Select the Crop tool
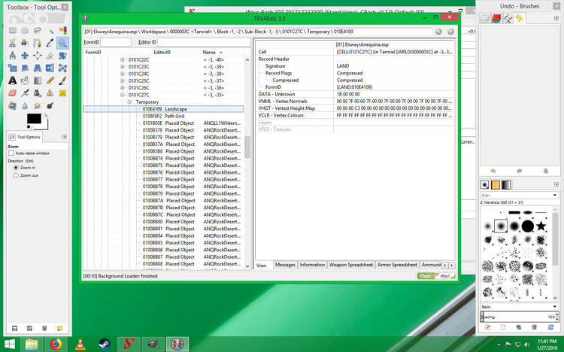564x352 pixels. [x=50, y=56]
